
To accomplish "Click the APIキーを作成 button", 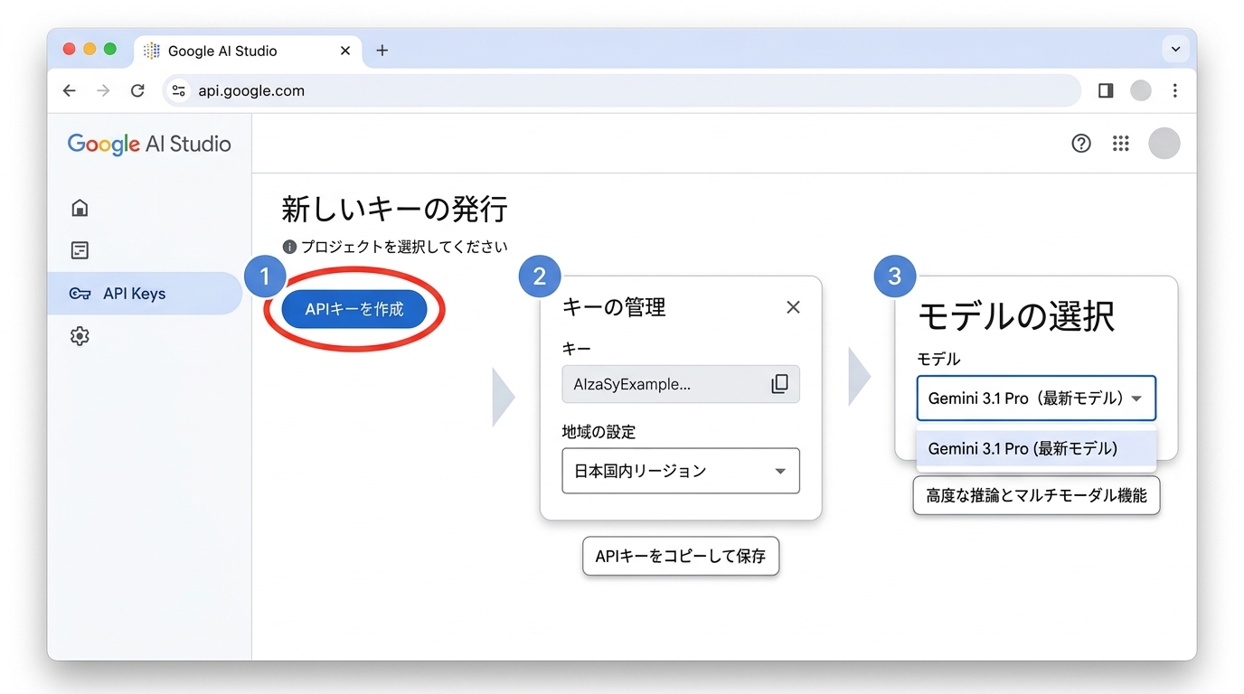I will pyautogui.click(x=353, y=308).
